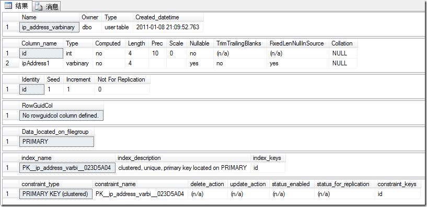Image resolution: width=427 pixels, height=207 pixels.
Task: Click the grid icon on 结果 tab
Action: click(x=8, y=6)
